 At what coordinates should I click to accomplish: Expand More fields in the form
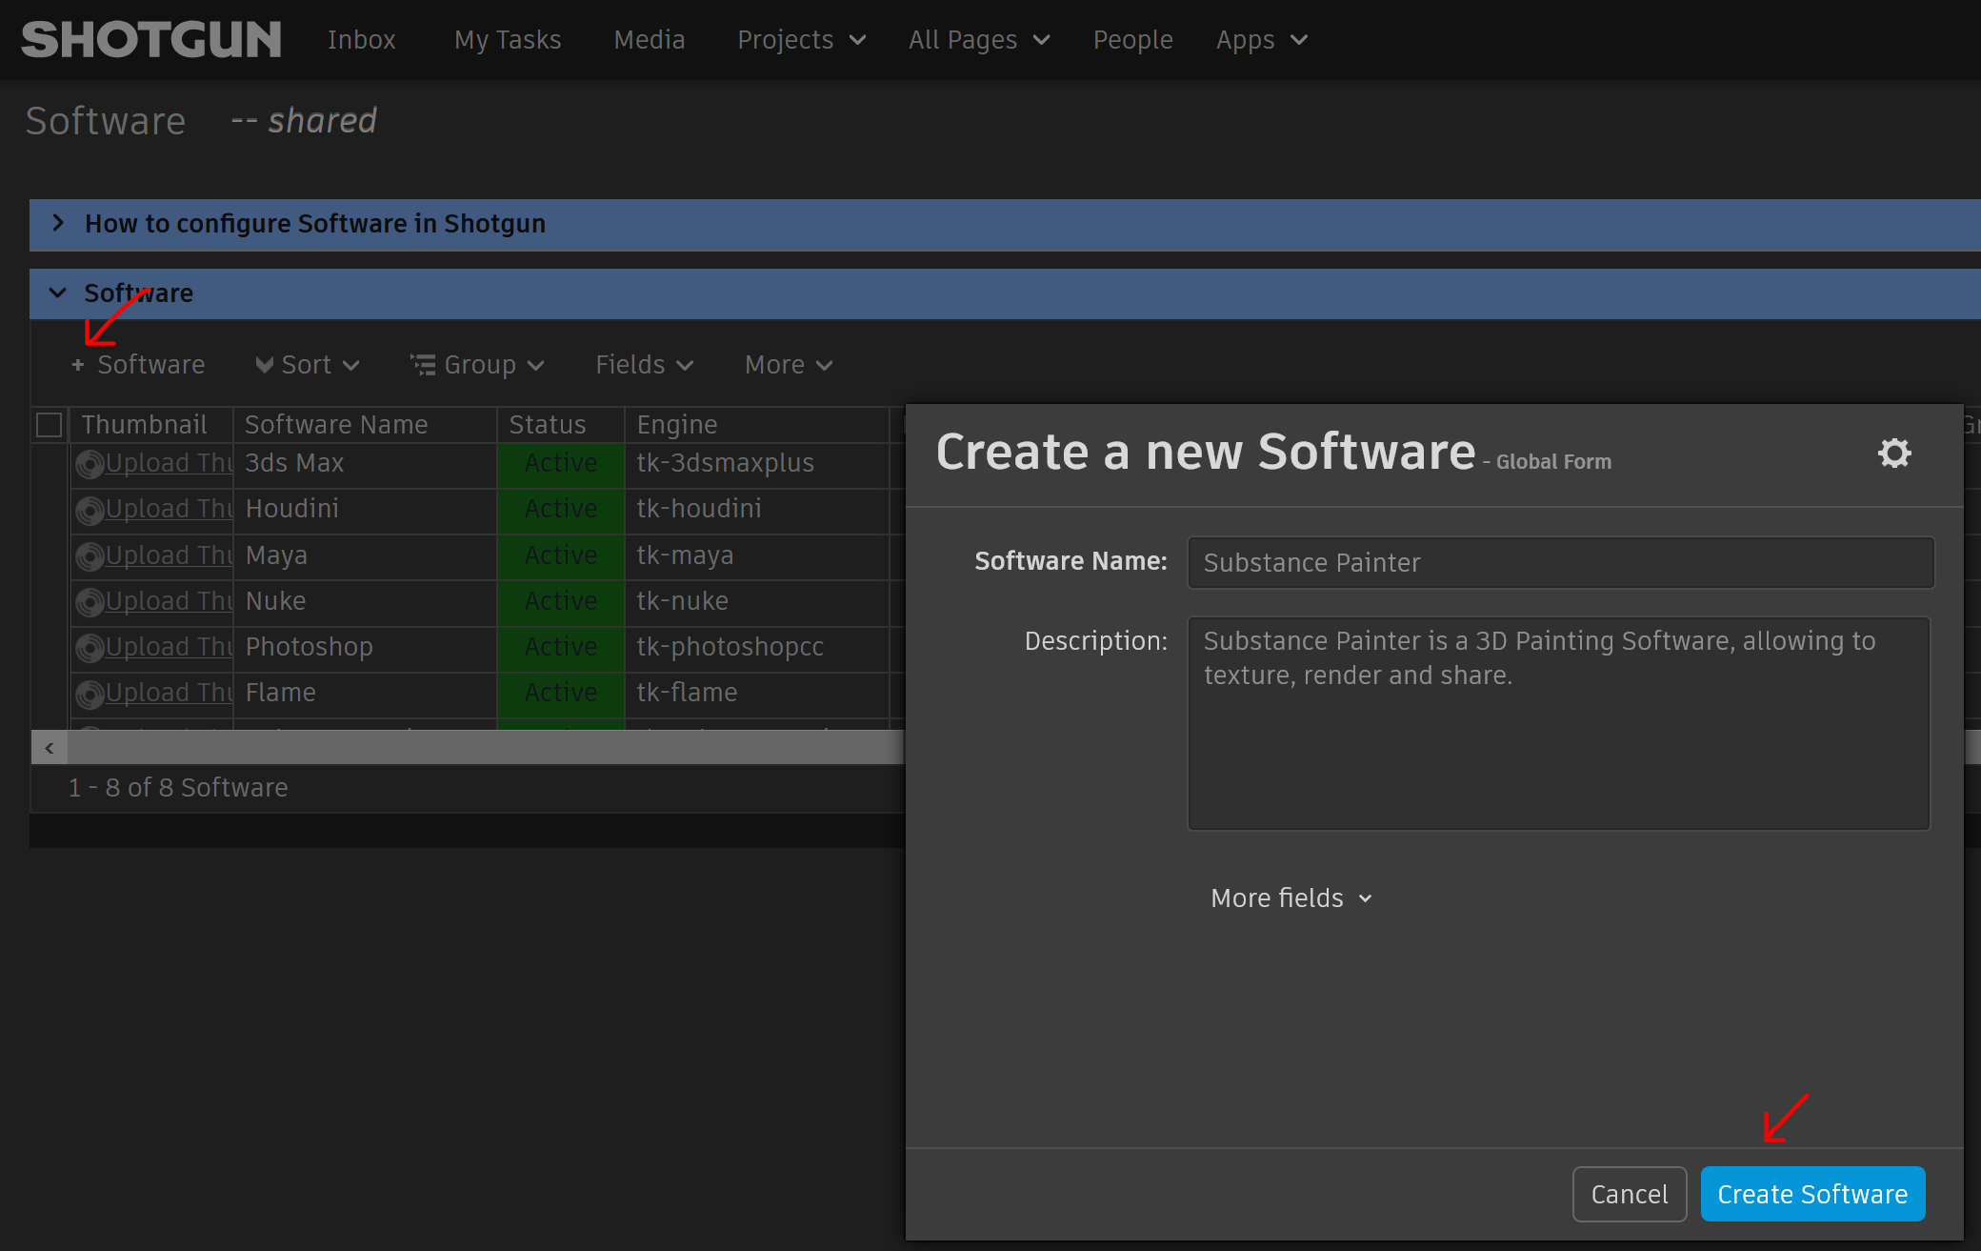point(1291,898)
